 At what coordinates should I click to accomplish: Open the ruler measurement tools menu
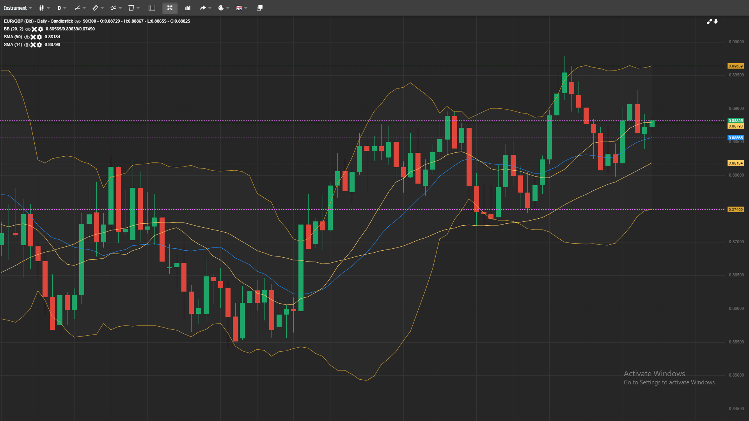click(x=98, y=8)
